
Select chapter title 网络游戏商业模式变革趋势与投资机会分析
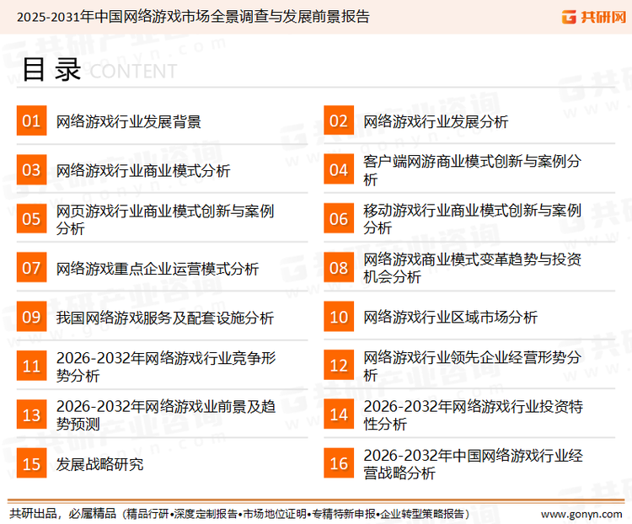pyautogui.click(x=472, y=268)
